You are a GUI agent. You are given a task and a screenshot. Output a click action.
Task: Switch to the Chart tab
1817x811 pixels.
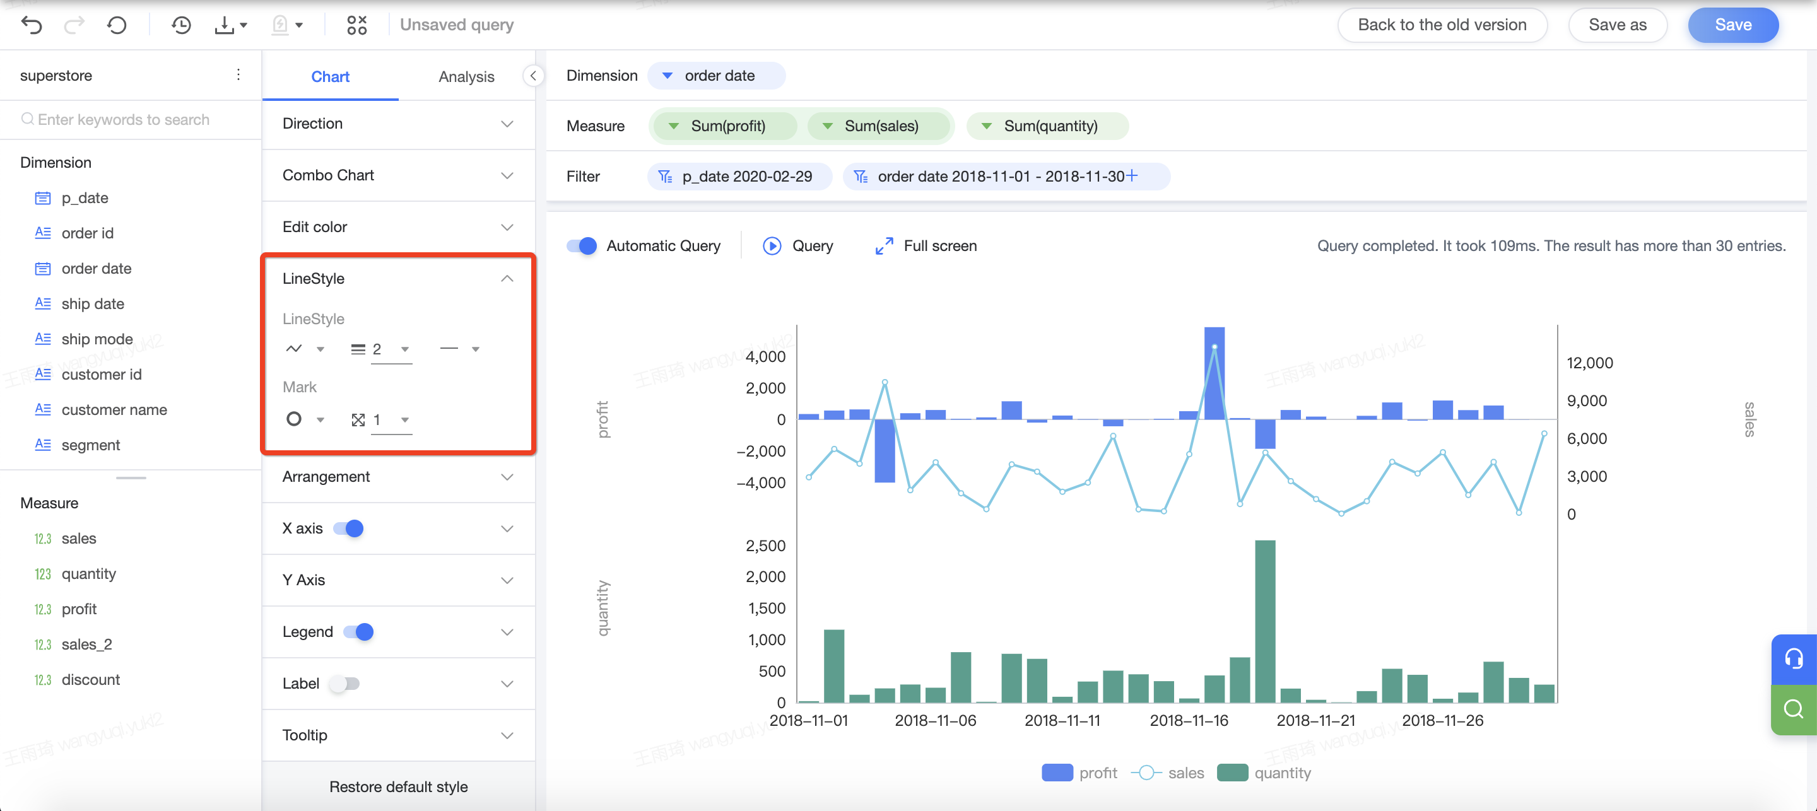click(x=330, y=76)
